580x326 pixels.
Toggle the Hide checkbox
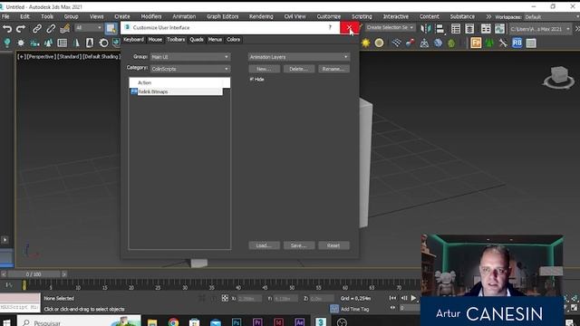[252, 79]
